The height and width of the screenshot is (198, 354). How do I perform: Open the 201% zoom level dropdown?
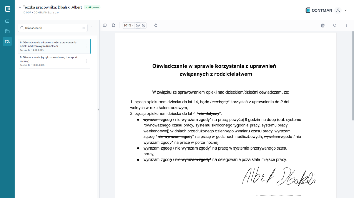click(x=129, y=25)
